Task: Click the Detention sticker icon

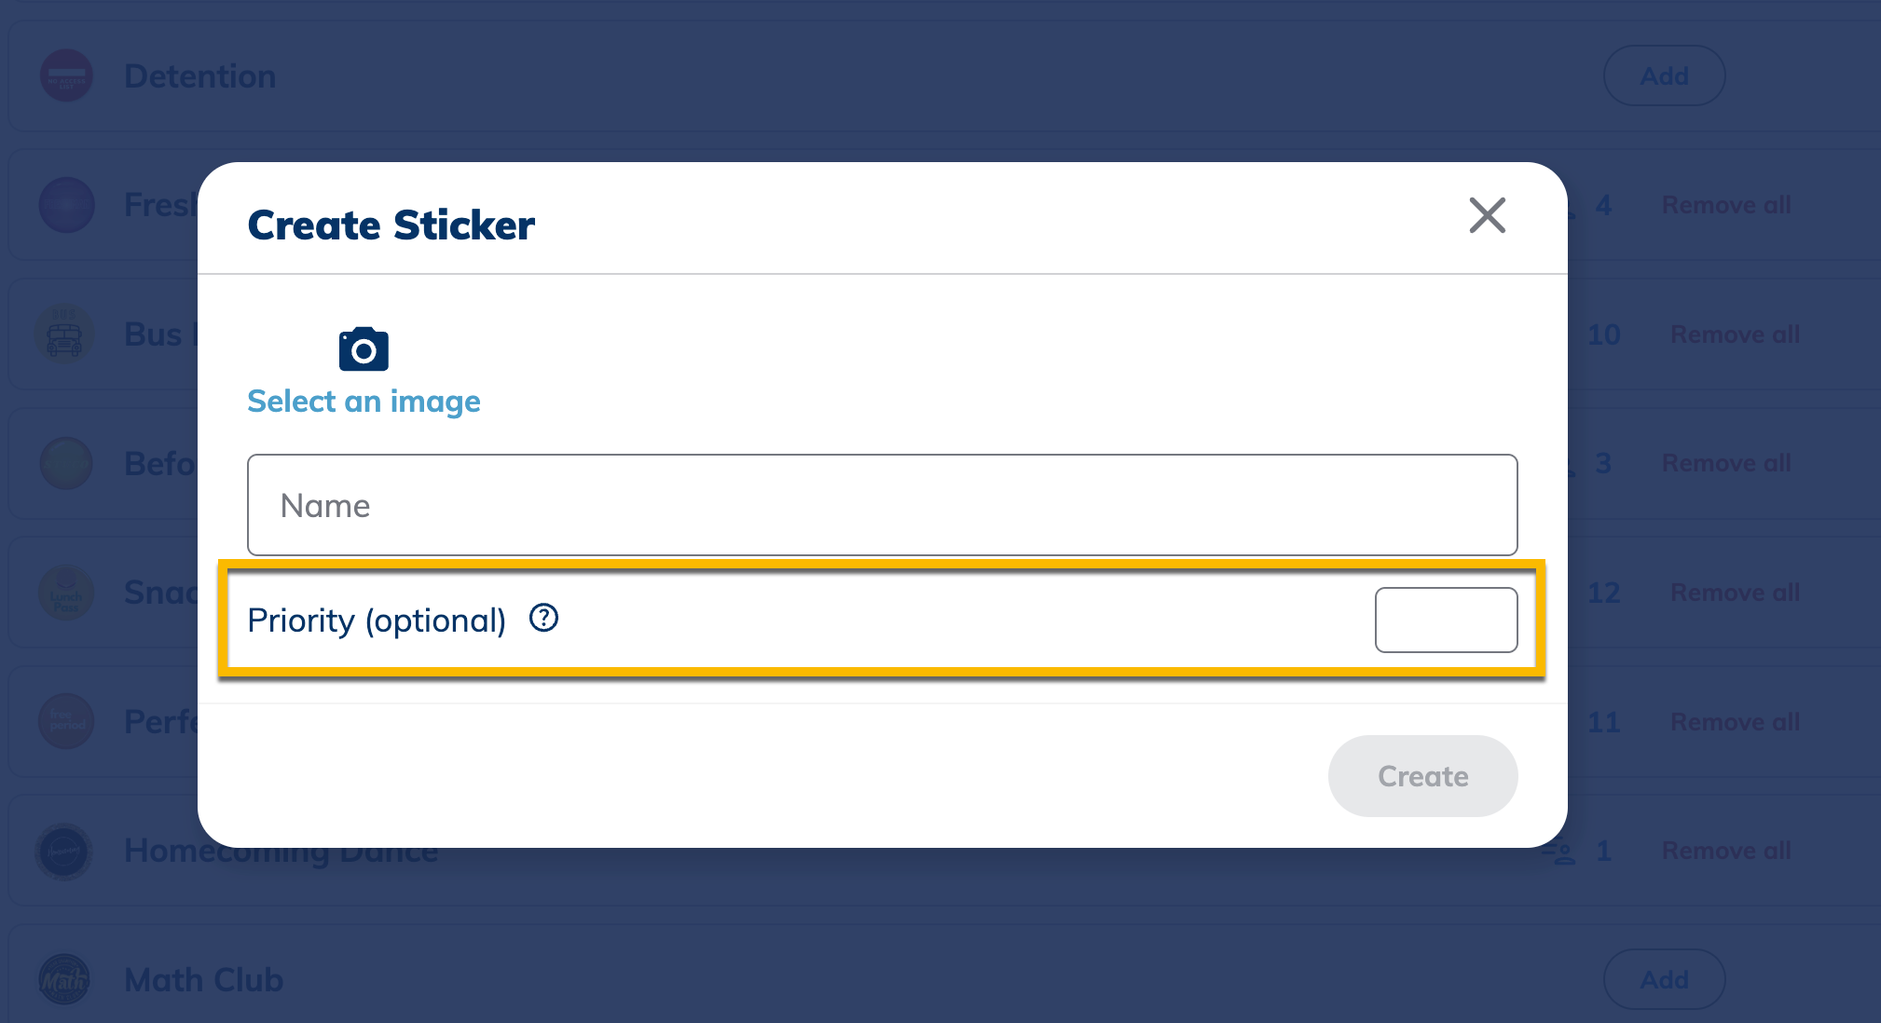Action: (x=66, y=75)
